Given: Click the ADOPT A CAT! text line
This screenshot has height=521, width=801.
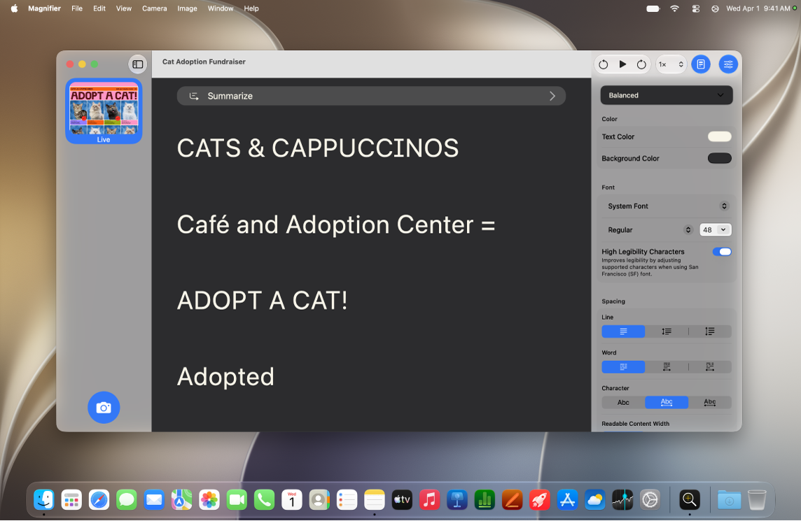Looking at the screenshot, I should click(262, 301).
